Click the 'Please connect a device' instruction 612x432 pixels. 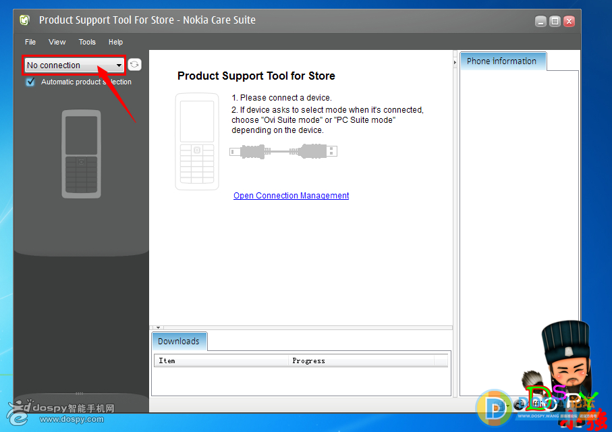(x=281, y=98)
